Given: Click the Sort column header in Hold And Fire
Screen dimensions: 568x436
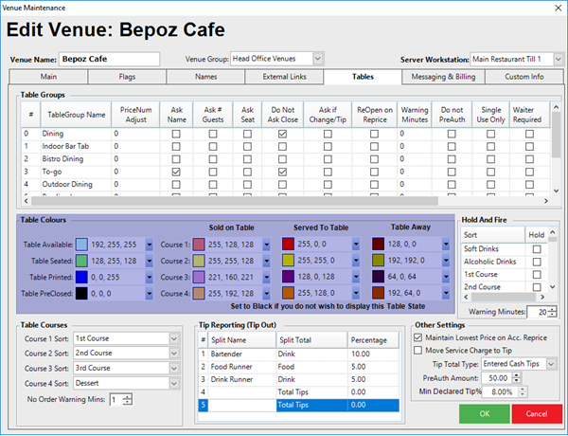Looking at the screenshot, I should (x=492, y=235).
